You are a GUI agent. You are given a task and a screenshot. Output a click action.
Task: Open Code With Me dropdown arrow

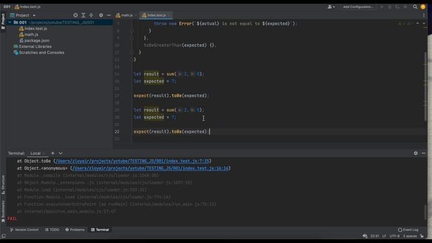pyautogui.click(x=334, y=7)
